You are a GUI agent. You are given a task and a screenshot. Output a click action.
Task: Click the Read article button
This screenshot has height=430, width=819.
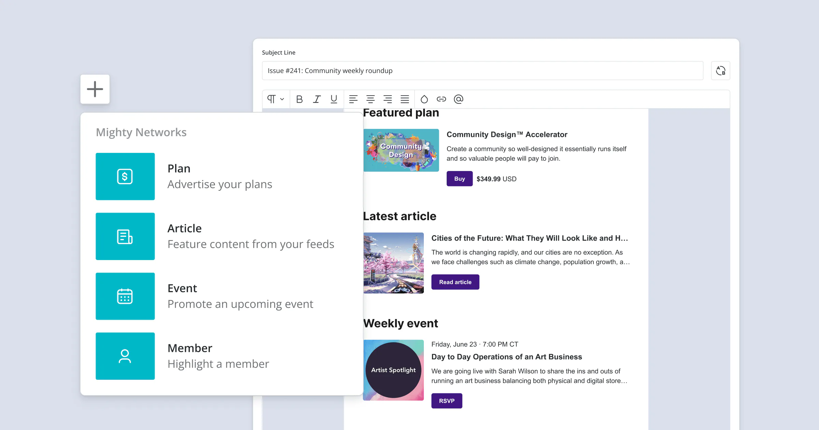coord(455,282)
